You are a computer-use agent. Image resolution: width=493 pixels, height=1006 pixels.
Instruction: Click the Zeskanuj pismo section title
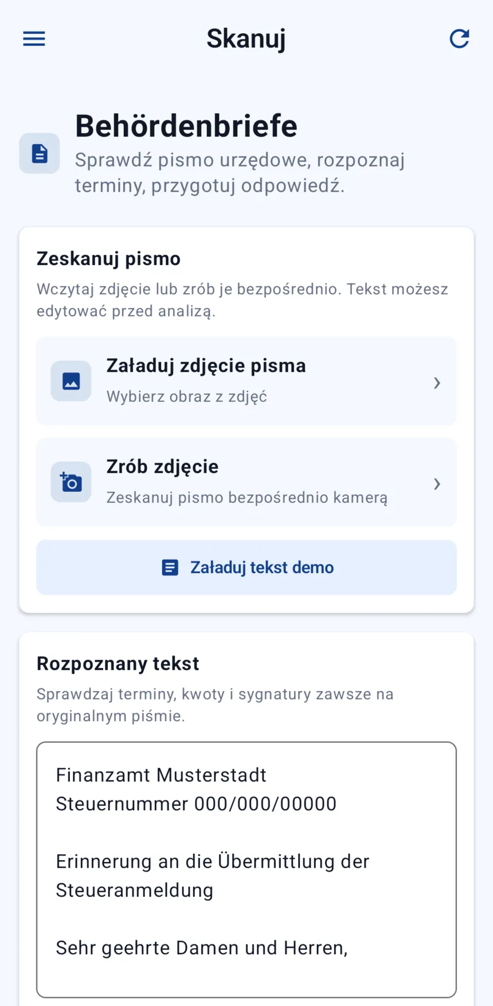(108, 259)
